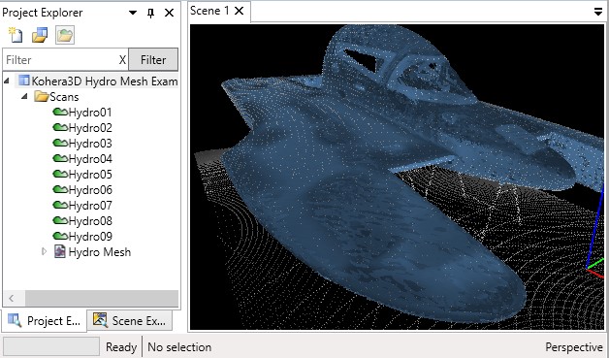Viewport: 609px width, 358px height.
Task: Click the Project Explorer horizontal scrollbar track
Action: pyautogui.click(x=102, y=299)
